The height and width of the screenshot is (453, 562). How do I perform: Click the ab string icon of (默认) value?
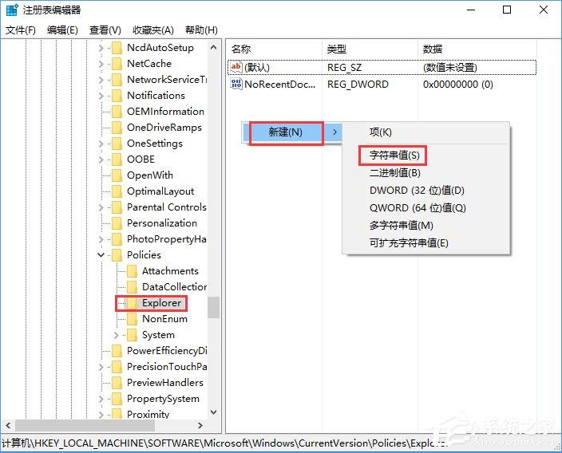(x=235, y=67)
